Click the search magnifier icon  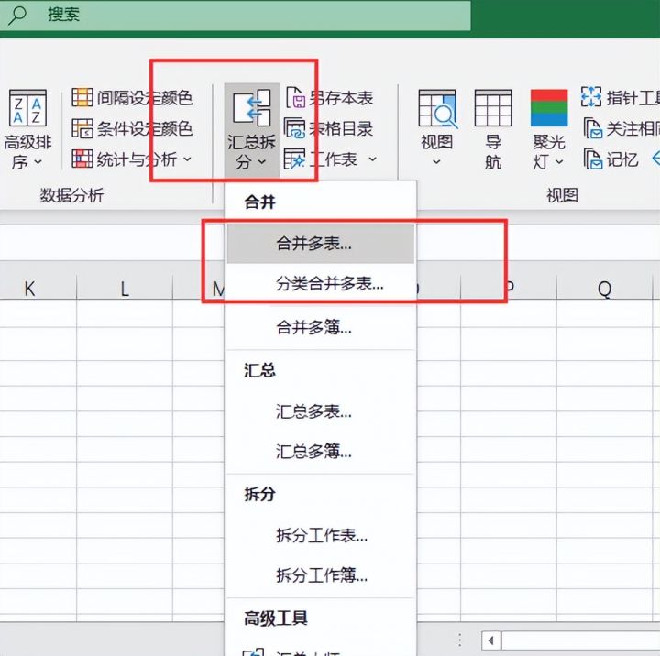16,16
